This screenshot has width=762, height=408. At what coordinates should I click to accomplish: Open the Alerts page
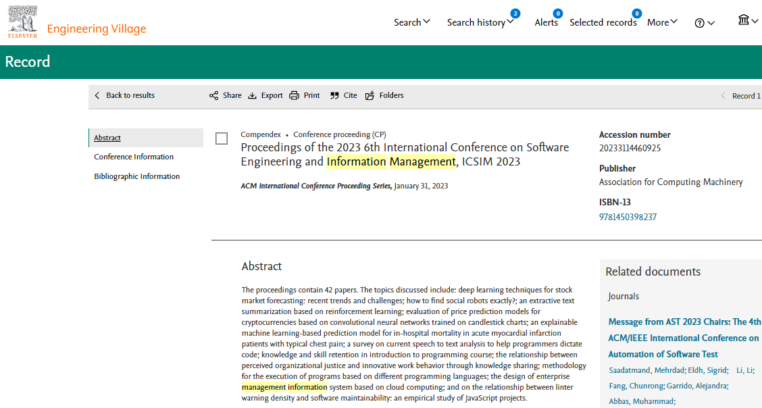(x=547, y=22)
